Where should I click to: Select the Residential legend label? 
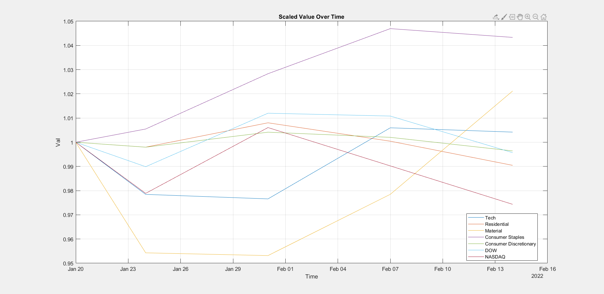click(497, 224)
